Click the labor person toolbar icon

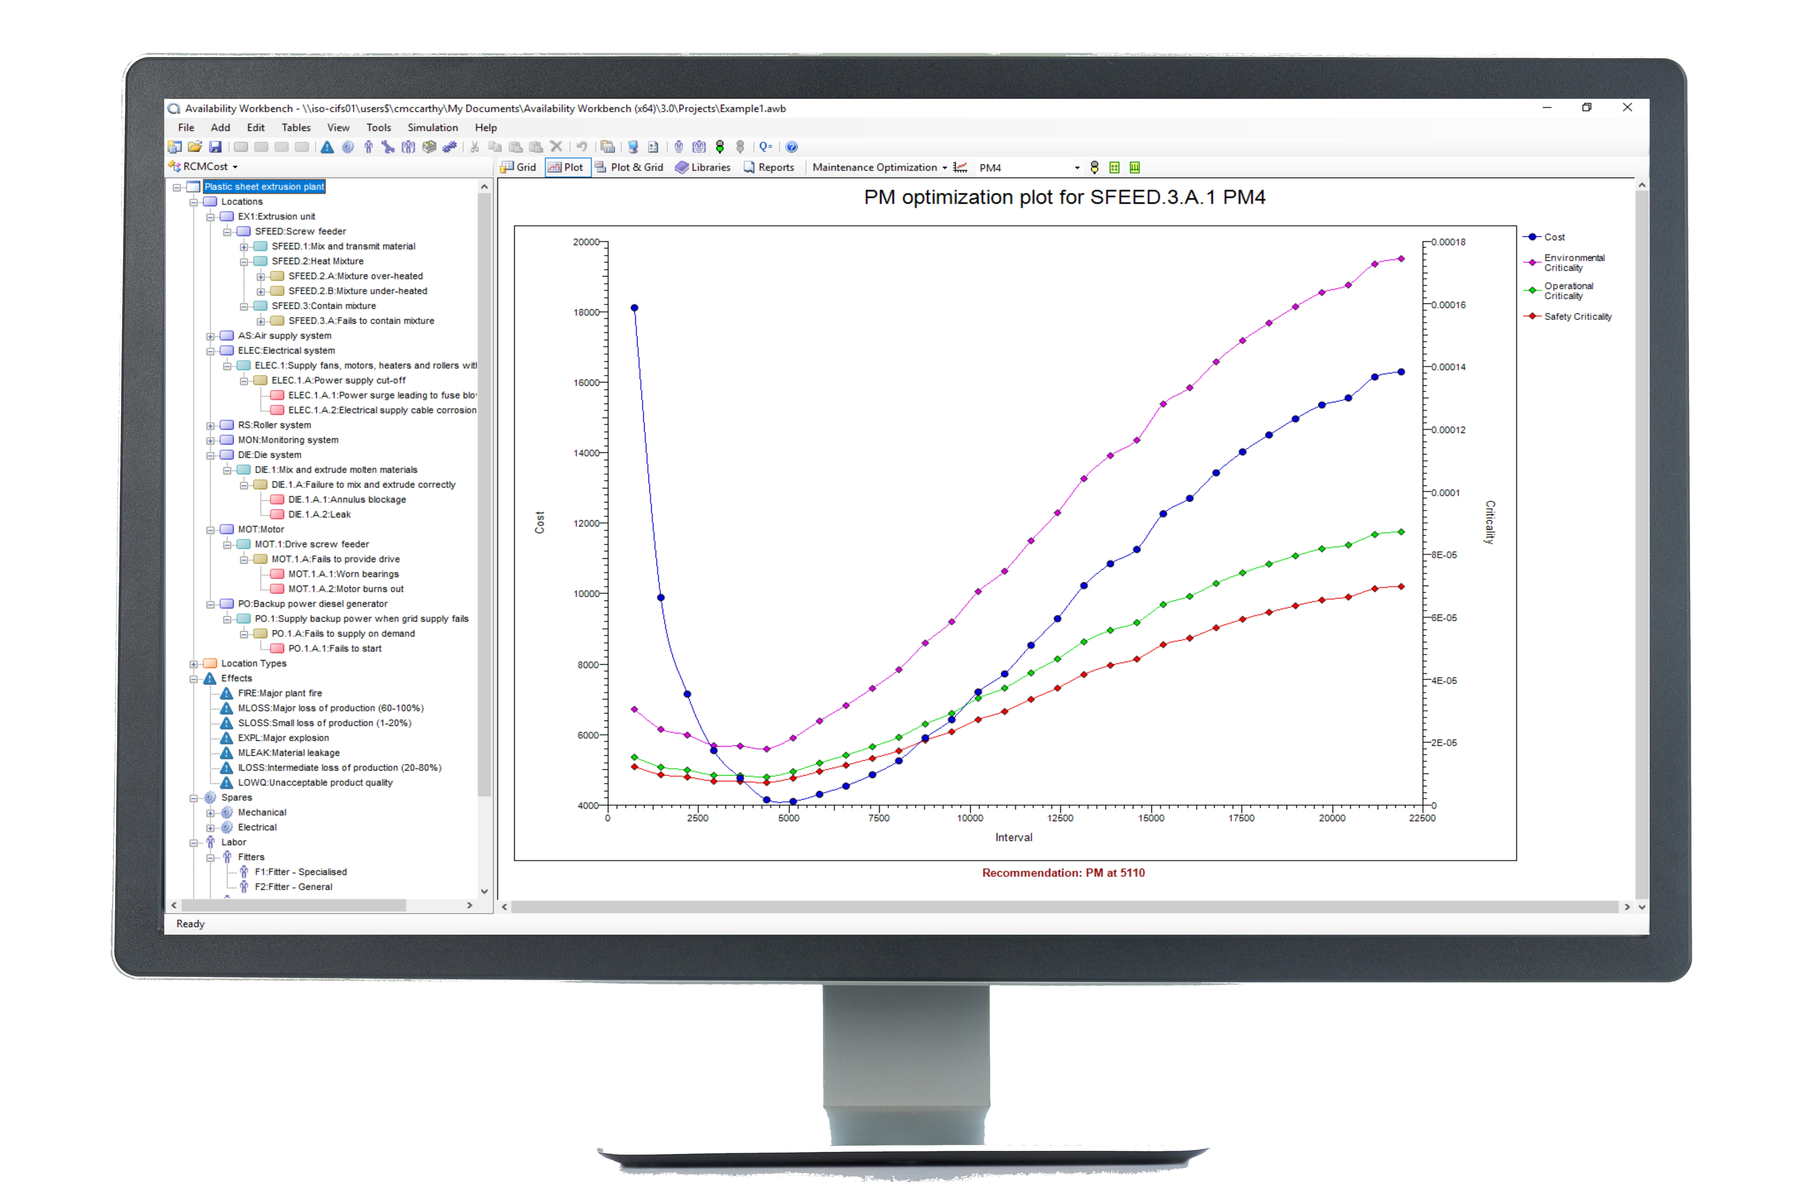point(369,147)
